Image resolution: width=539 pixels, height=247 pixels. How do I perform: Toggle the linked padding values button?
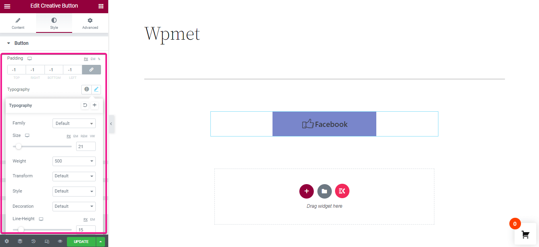(91, 70)
